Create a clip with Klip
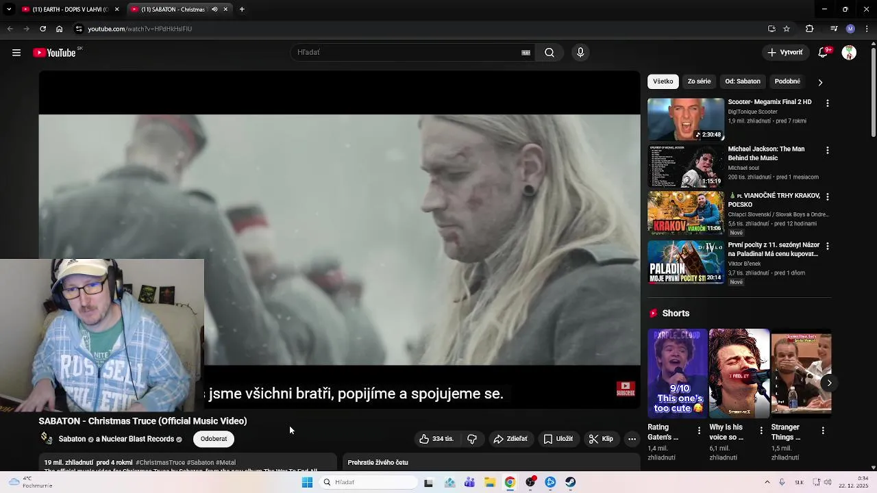Image resolution: width=877 pixels, height=493 pixels. coord(601,439)
